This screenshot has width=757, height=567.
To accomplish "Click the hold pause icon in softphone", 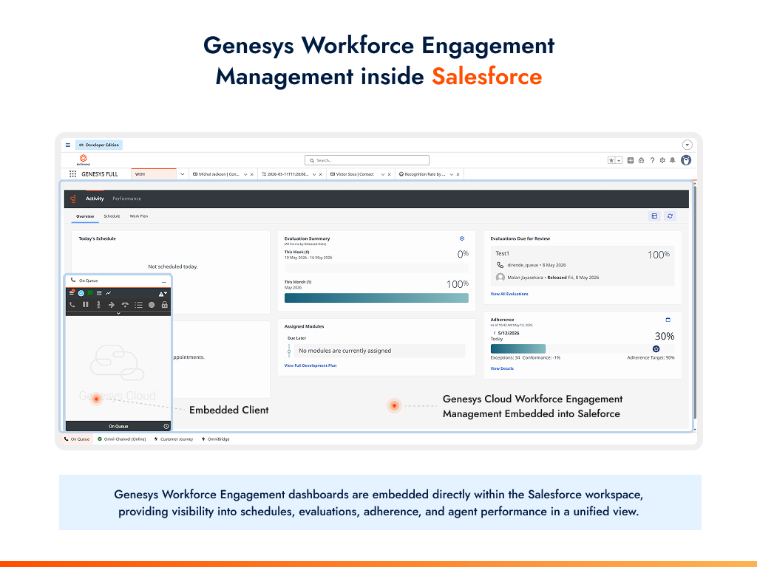I will (86, 305).
